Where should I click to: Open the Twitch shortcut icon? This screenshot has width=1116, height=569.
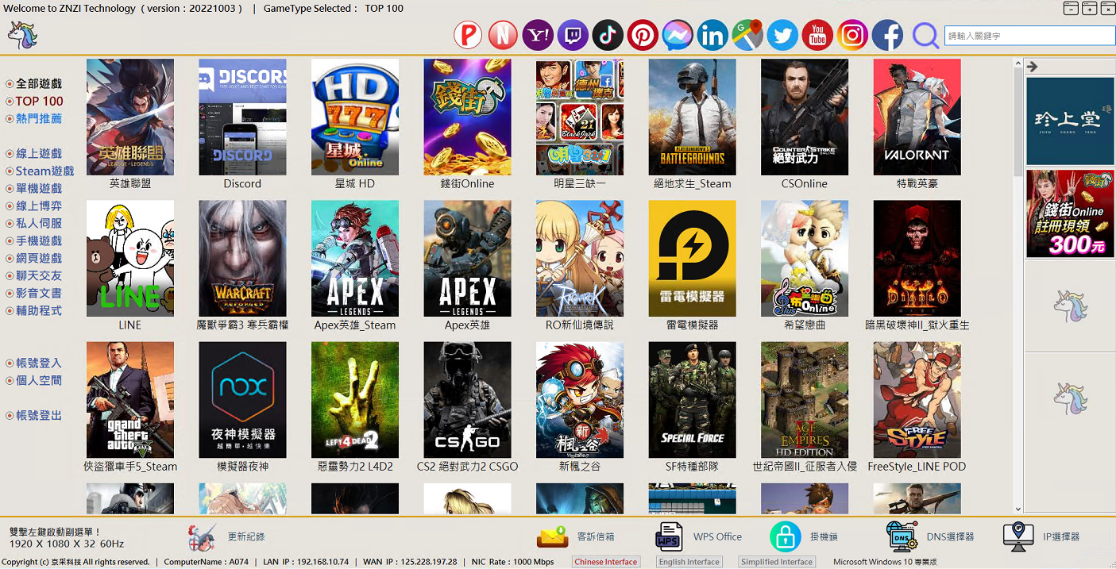(x=573, y=35)
